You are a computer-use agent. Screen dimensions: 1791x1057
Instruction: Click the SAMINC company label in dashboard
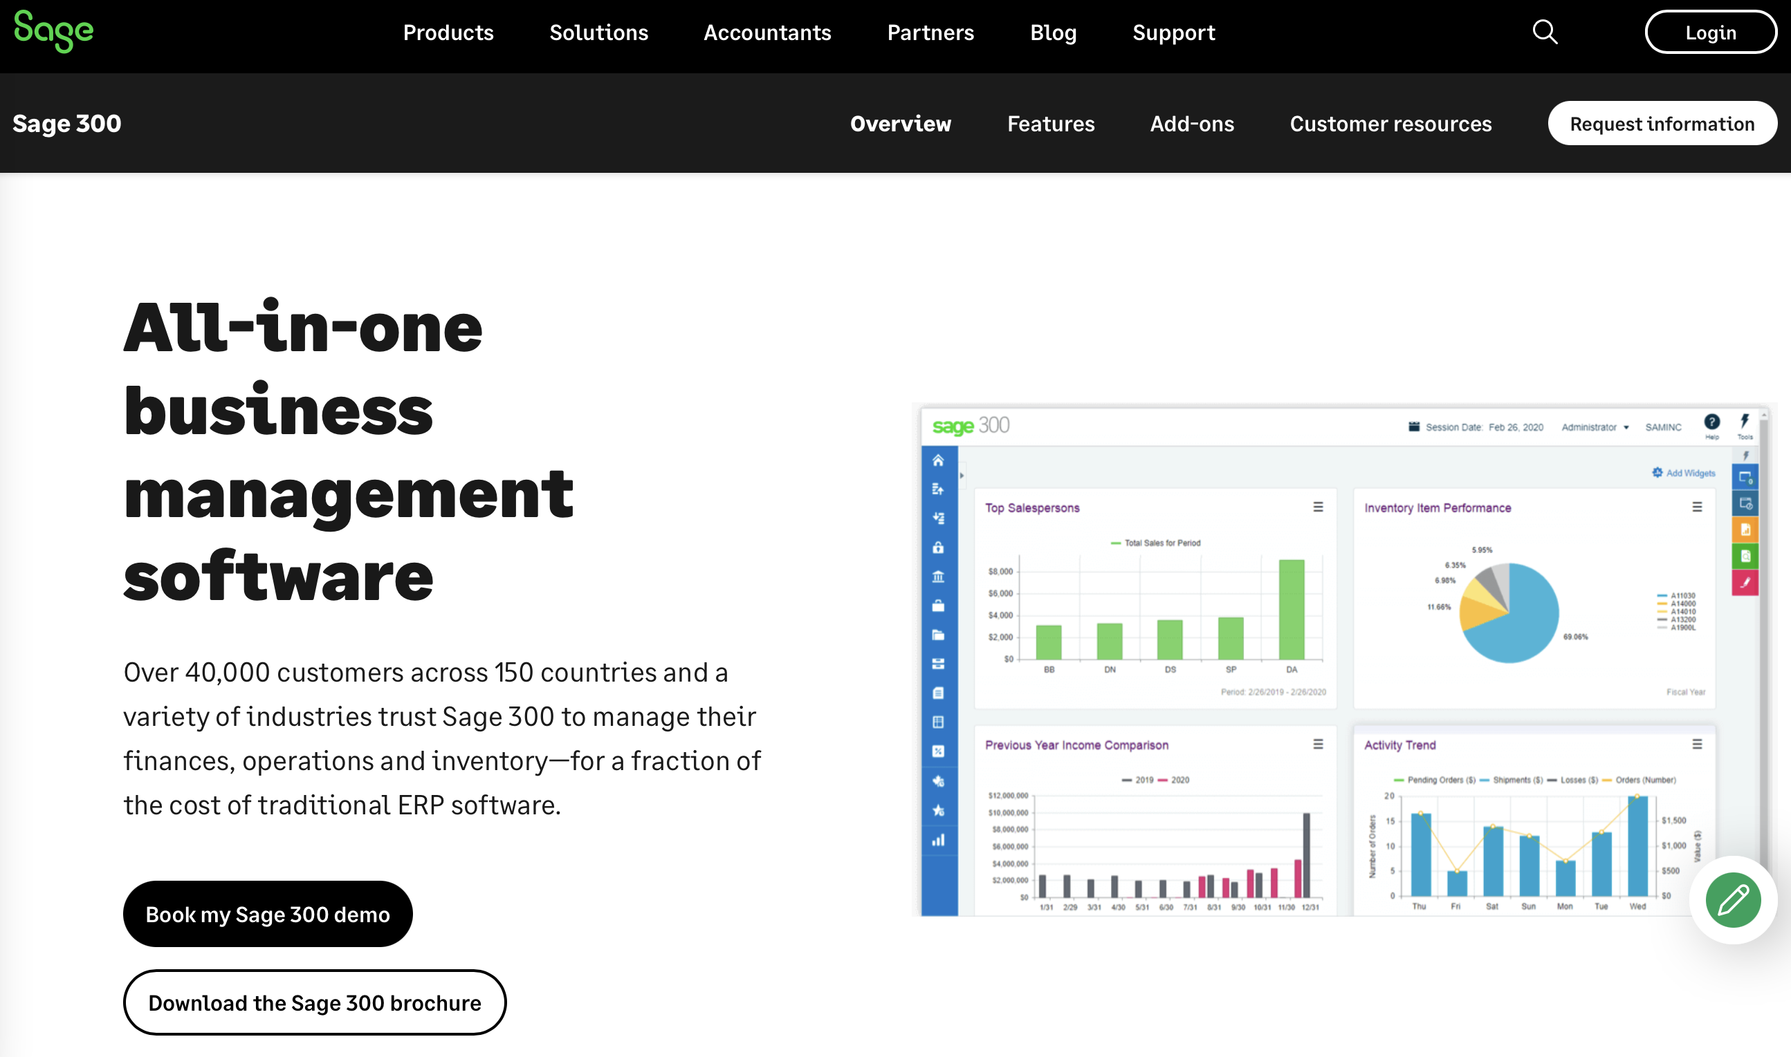click(x=1663, y=427)
